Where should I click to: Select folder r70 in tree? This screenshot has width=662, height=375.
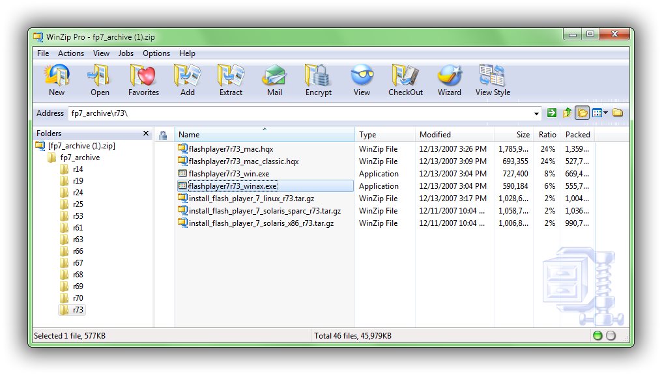tap(78, 298)
